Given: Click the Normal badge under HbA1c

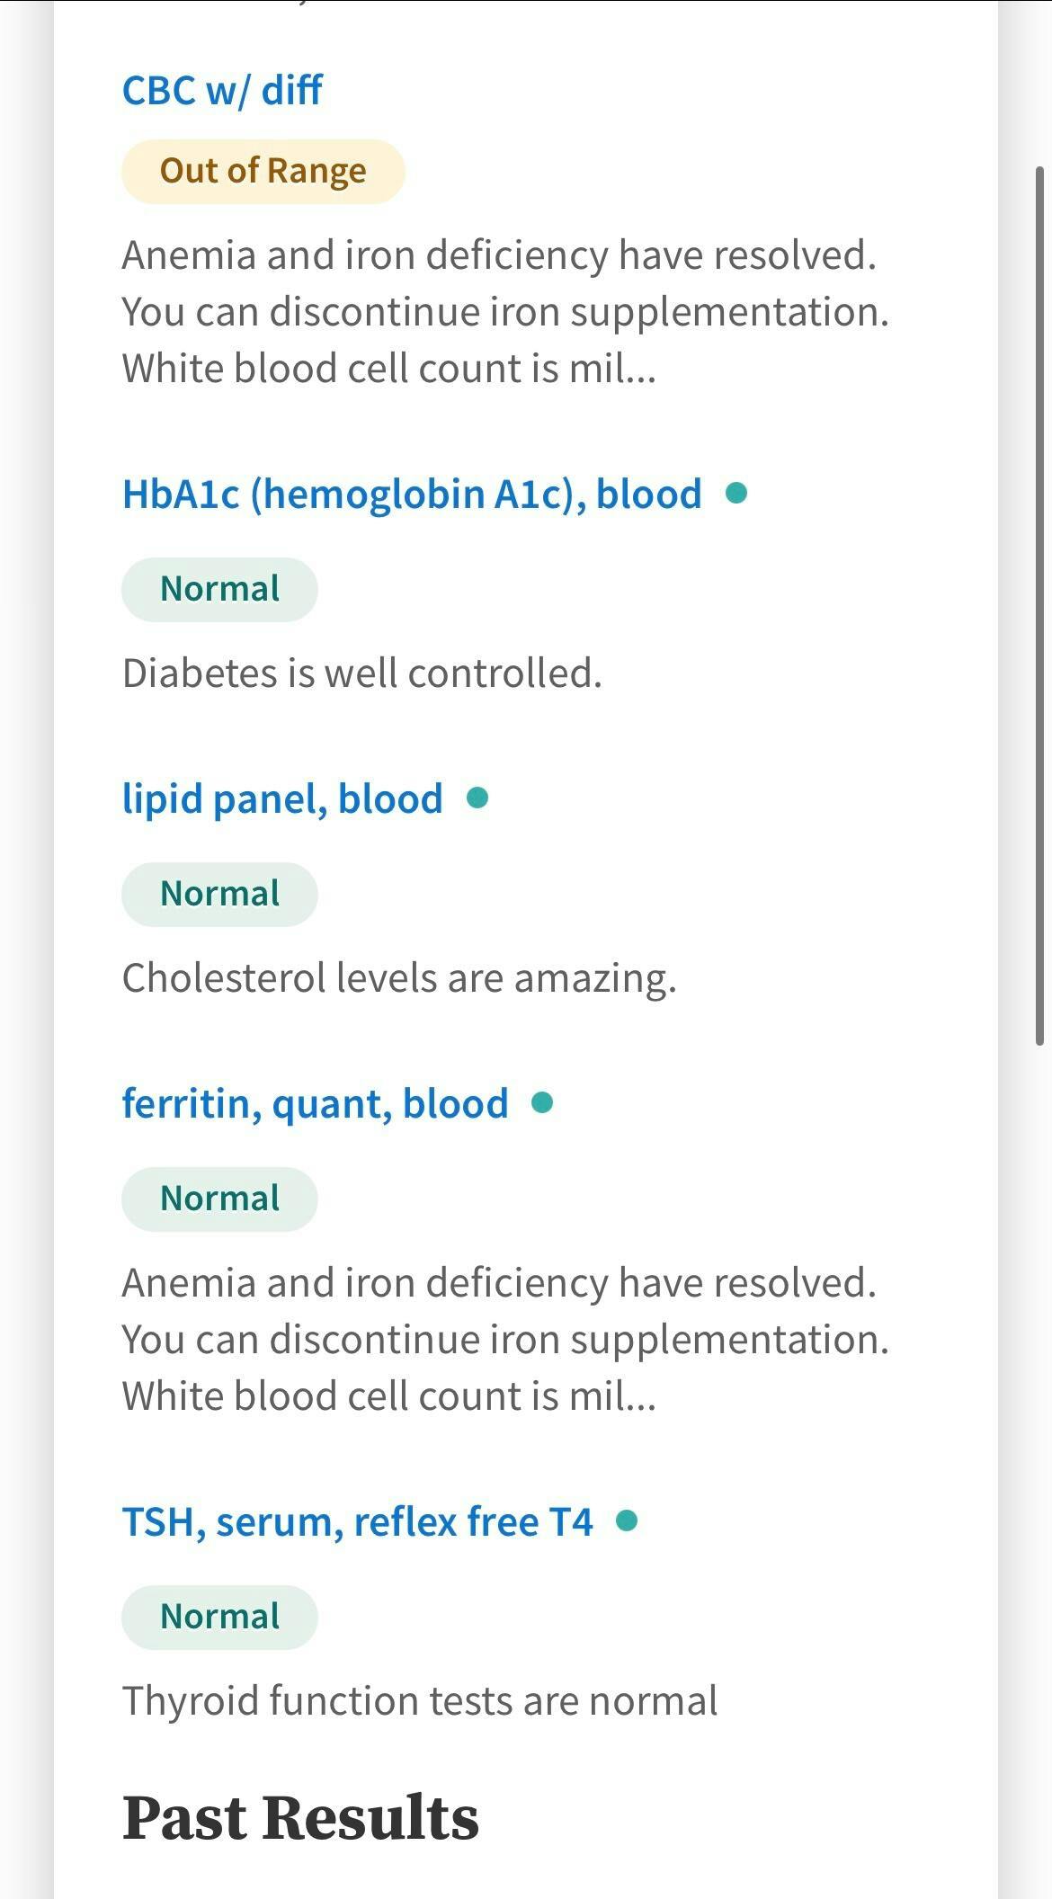Looking at the screenshot, I should point(219,590).
